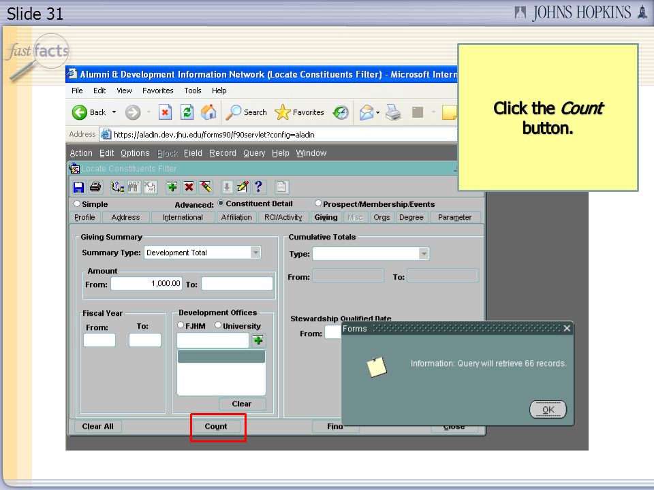Open the Summary Type dropdown
The width and height of the screenshot is (654, 490).
tap(255, 252)
